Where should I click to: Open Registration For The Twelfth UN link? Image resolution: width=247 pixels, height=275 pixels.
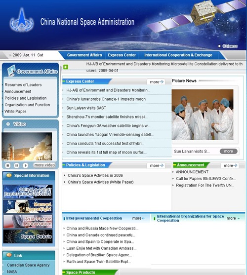coord(205,185)
